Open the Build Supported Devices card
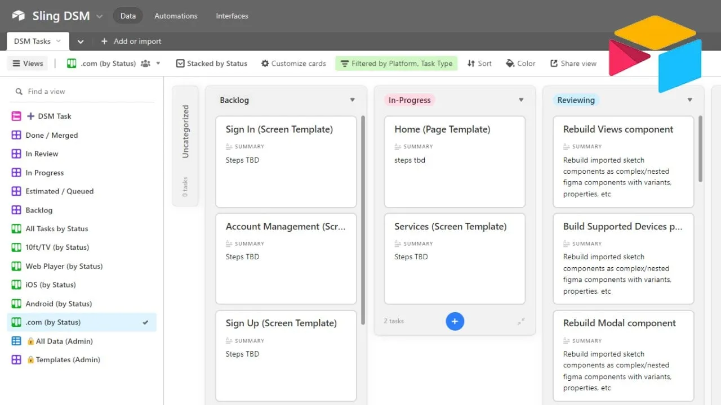The image size is (721, 405). pyautogui.click(x=623, y=259)
